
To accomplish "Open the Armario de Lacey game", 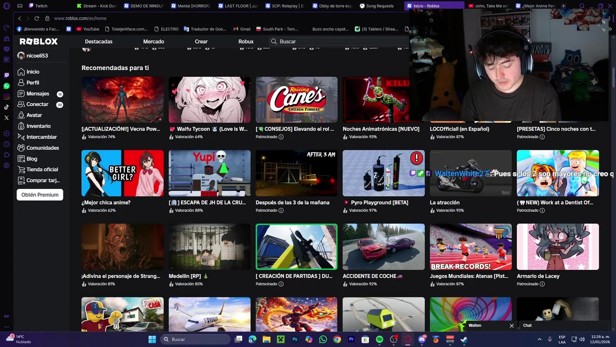I will point(558,247).
